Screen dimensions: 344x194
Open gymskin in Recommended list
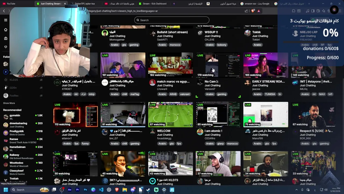[x=23, y=117]
